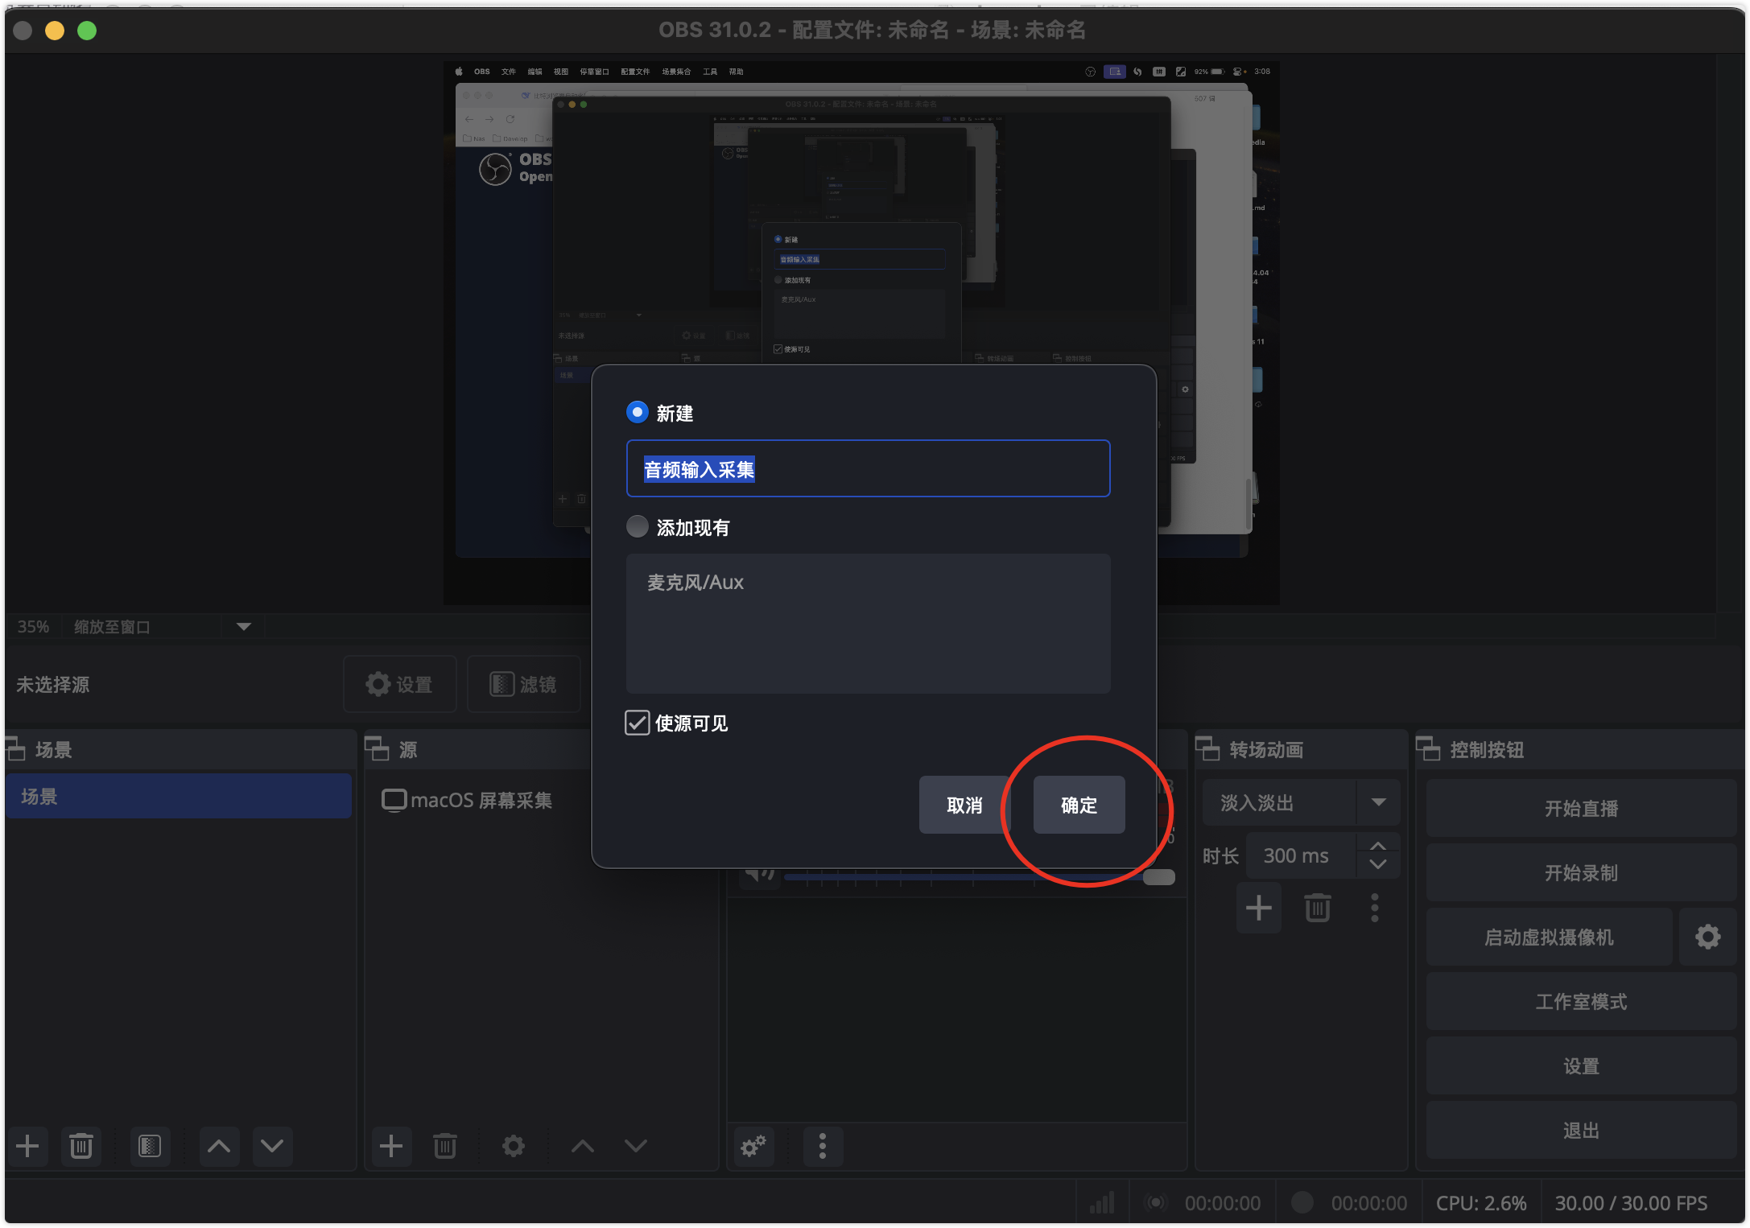The width and height of the screenshot is (1750, 1228).
Task: Click the 取消 button in the dialog
Action: (964, 805)
